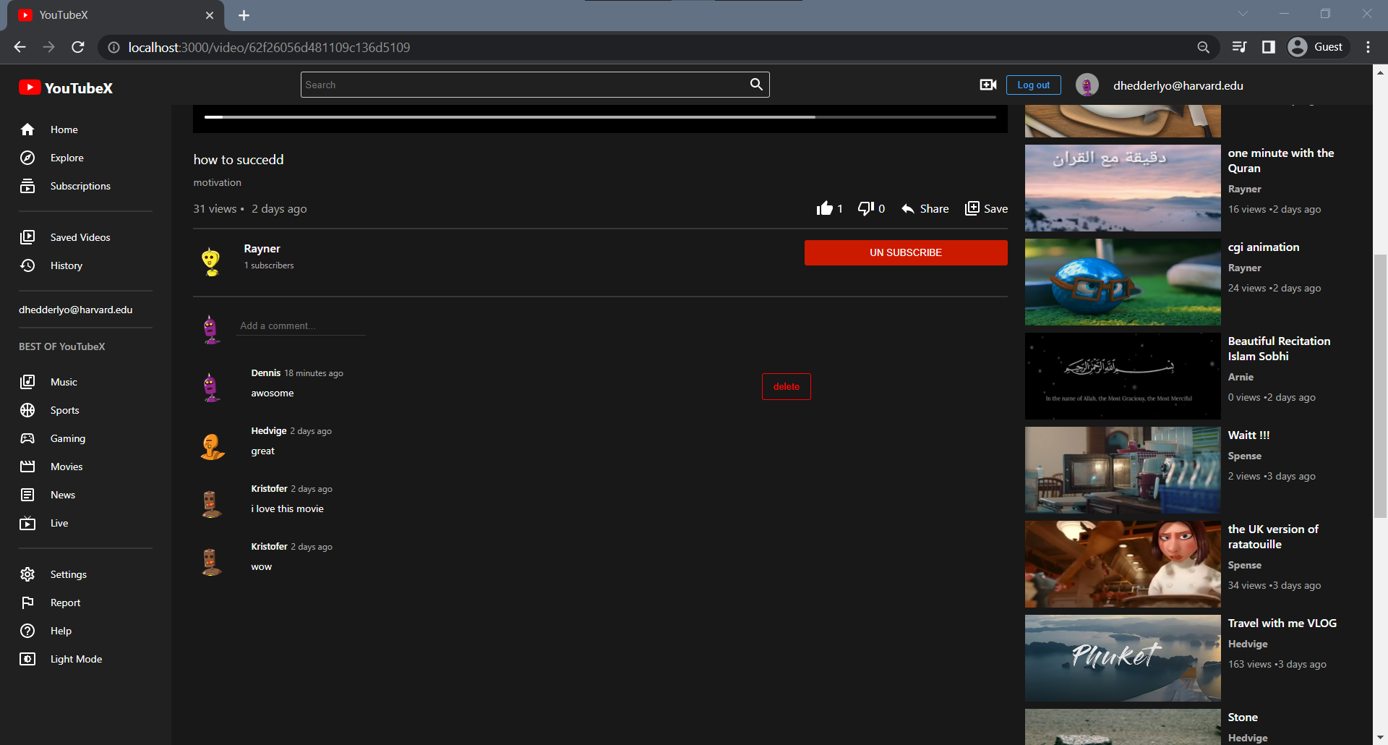Share the video
This screenshot has width=1388, height=745.
[x=925, y=208]
